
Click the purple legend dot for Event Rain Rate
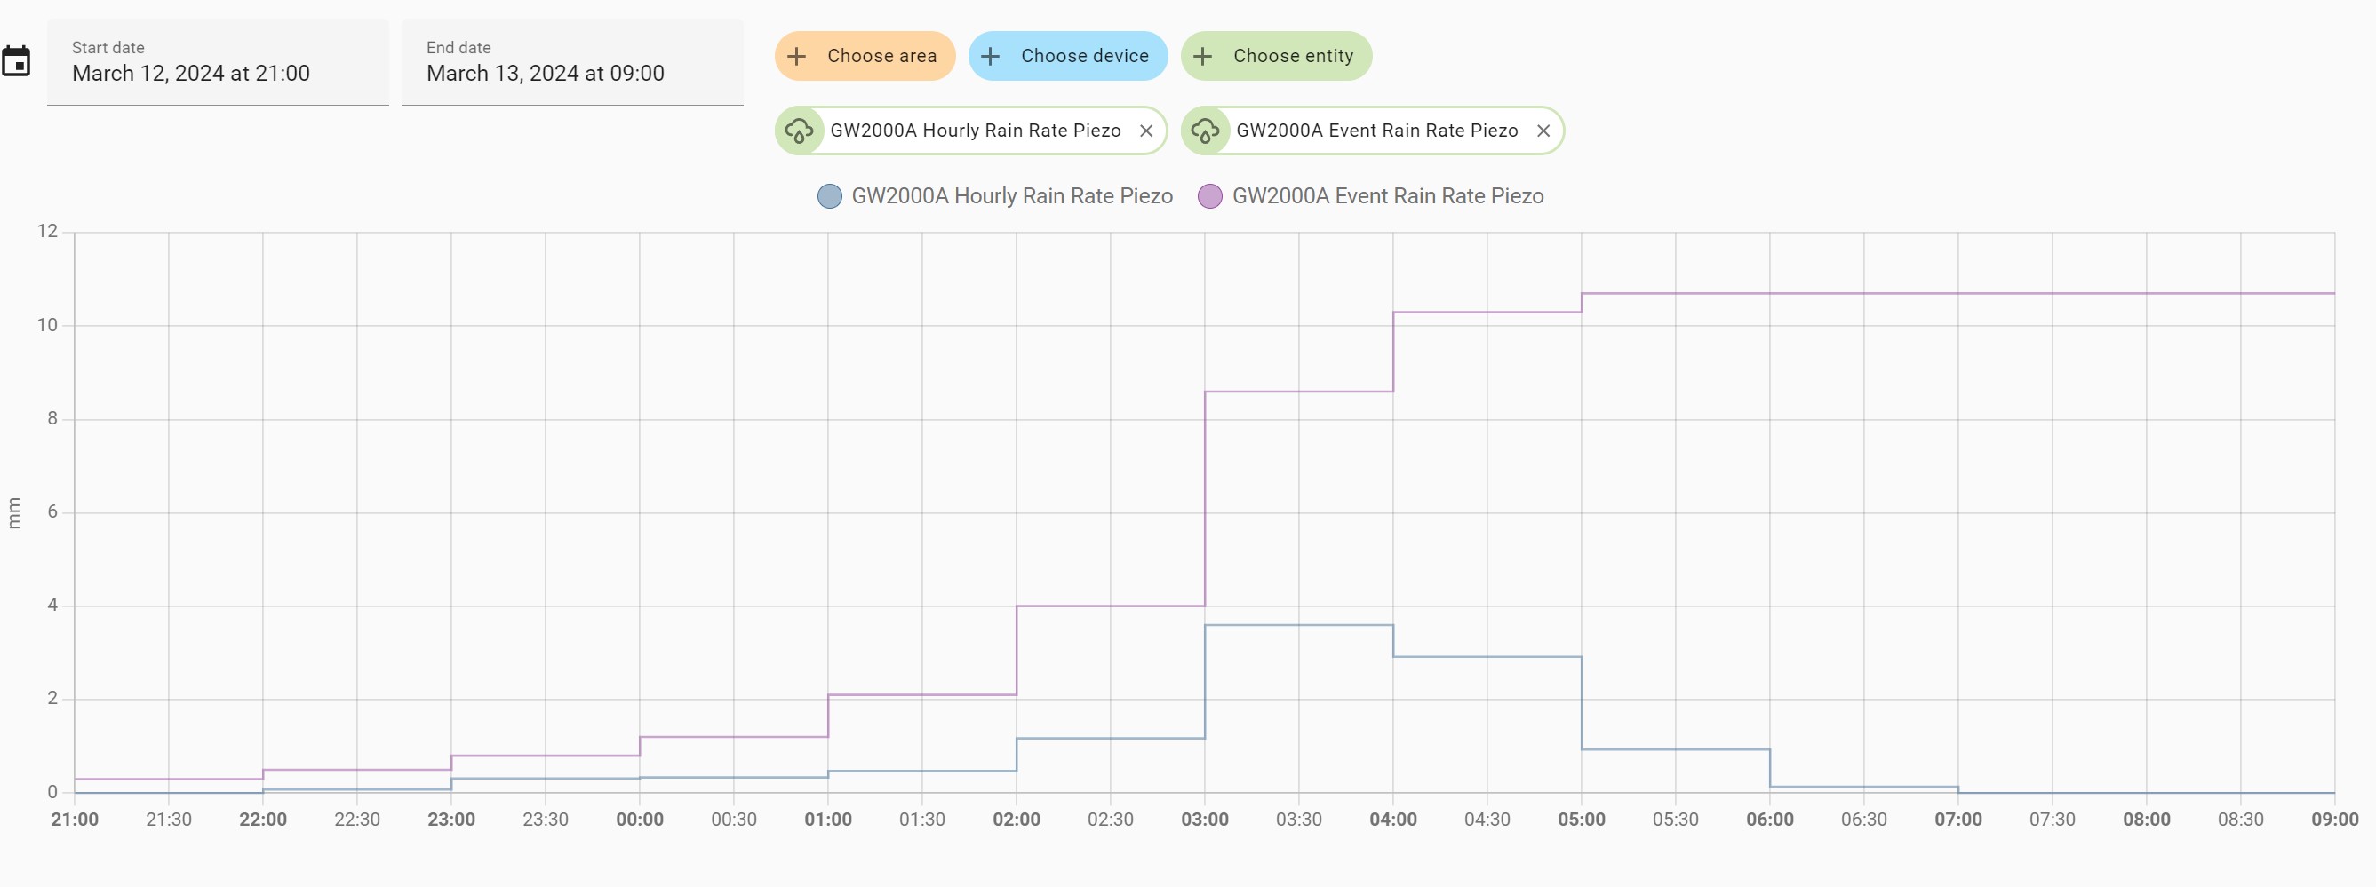click(1210, 195)
